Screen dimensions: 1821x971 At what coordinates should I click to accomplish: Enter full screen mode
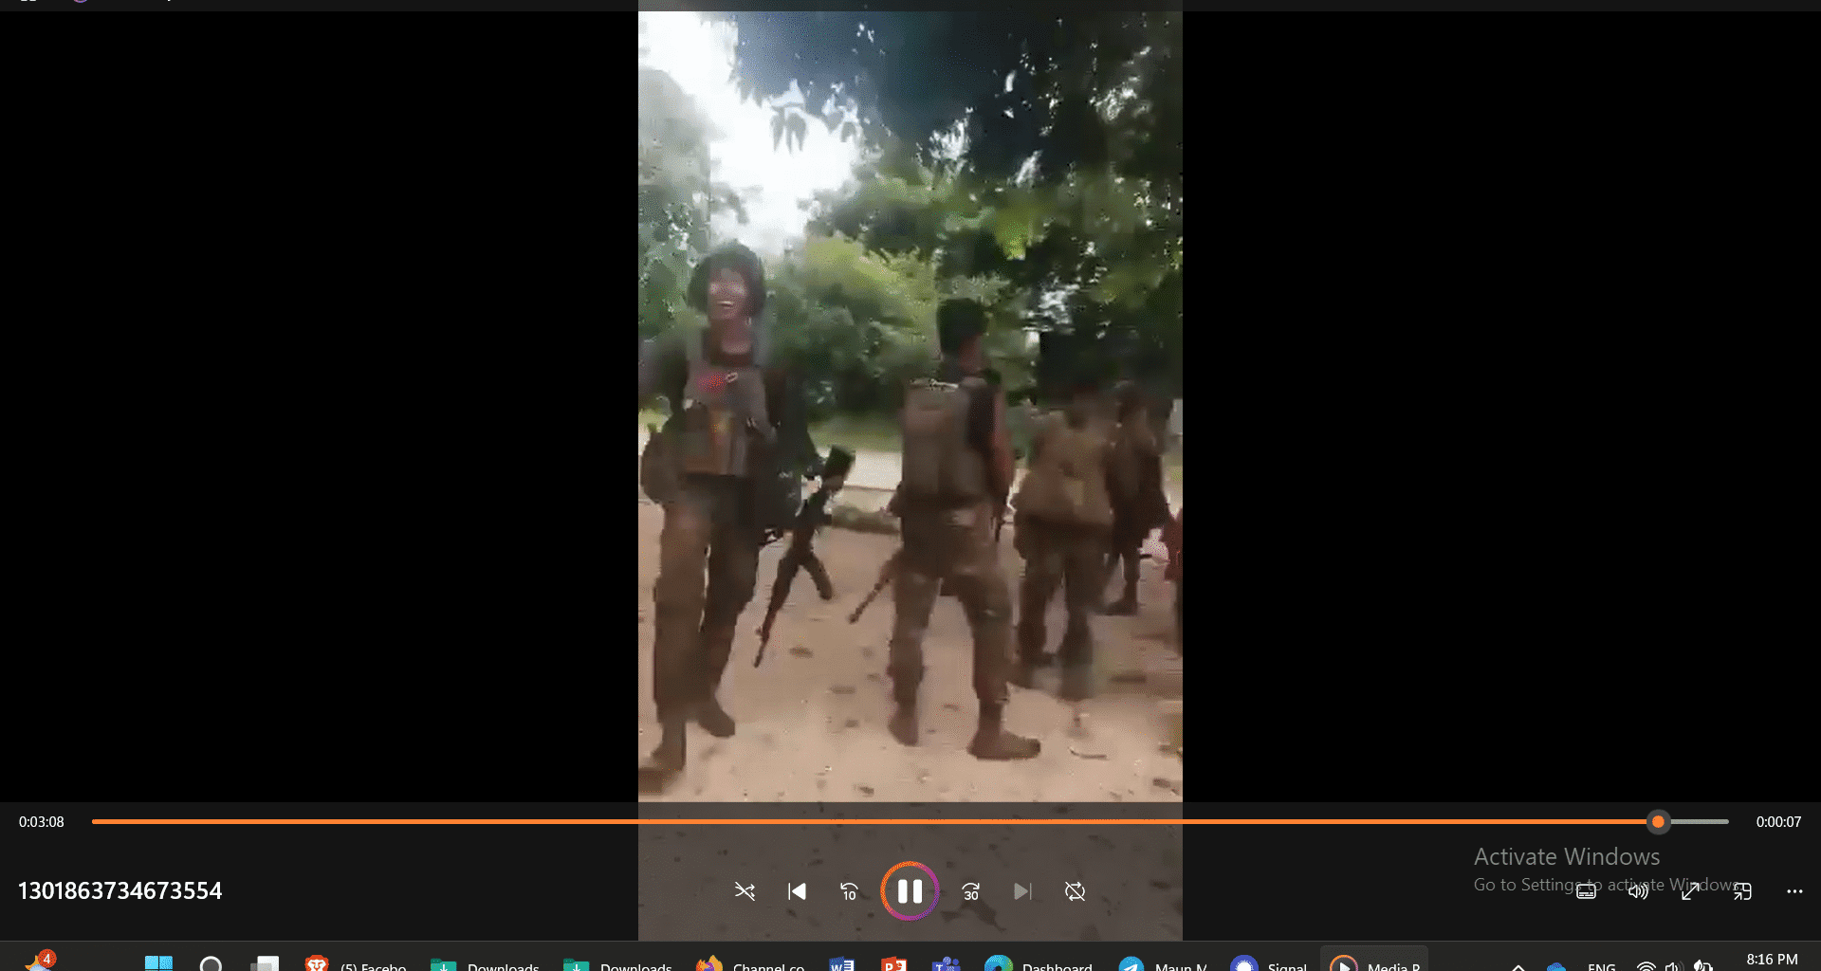1690,891
